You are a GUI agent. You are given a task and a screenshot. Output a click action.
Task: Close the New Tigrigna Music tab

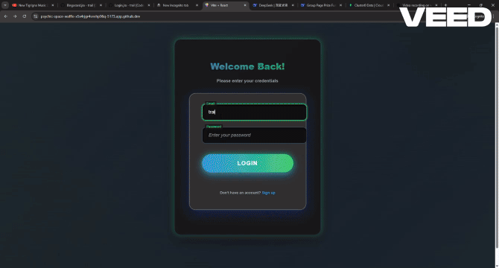(x=53, y=5)
